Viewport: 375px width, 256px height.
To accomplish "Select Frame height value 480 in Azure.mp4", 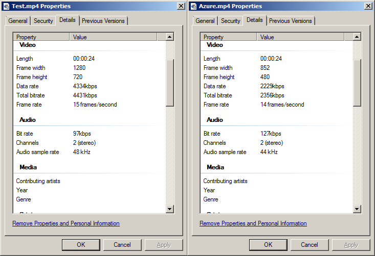I will point(265,77).
